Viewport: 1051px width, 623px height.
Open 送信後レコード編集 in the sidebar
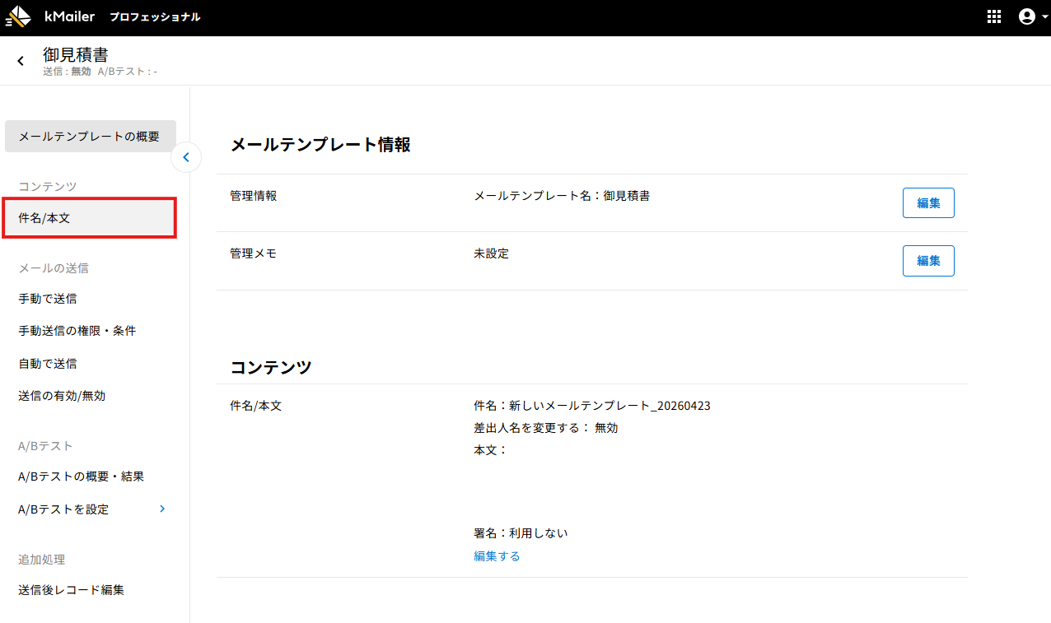click(71, 589)
